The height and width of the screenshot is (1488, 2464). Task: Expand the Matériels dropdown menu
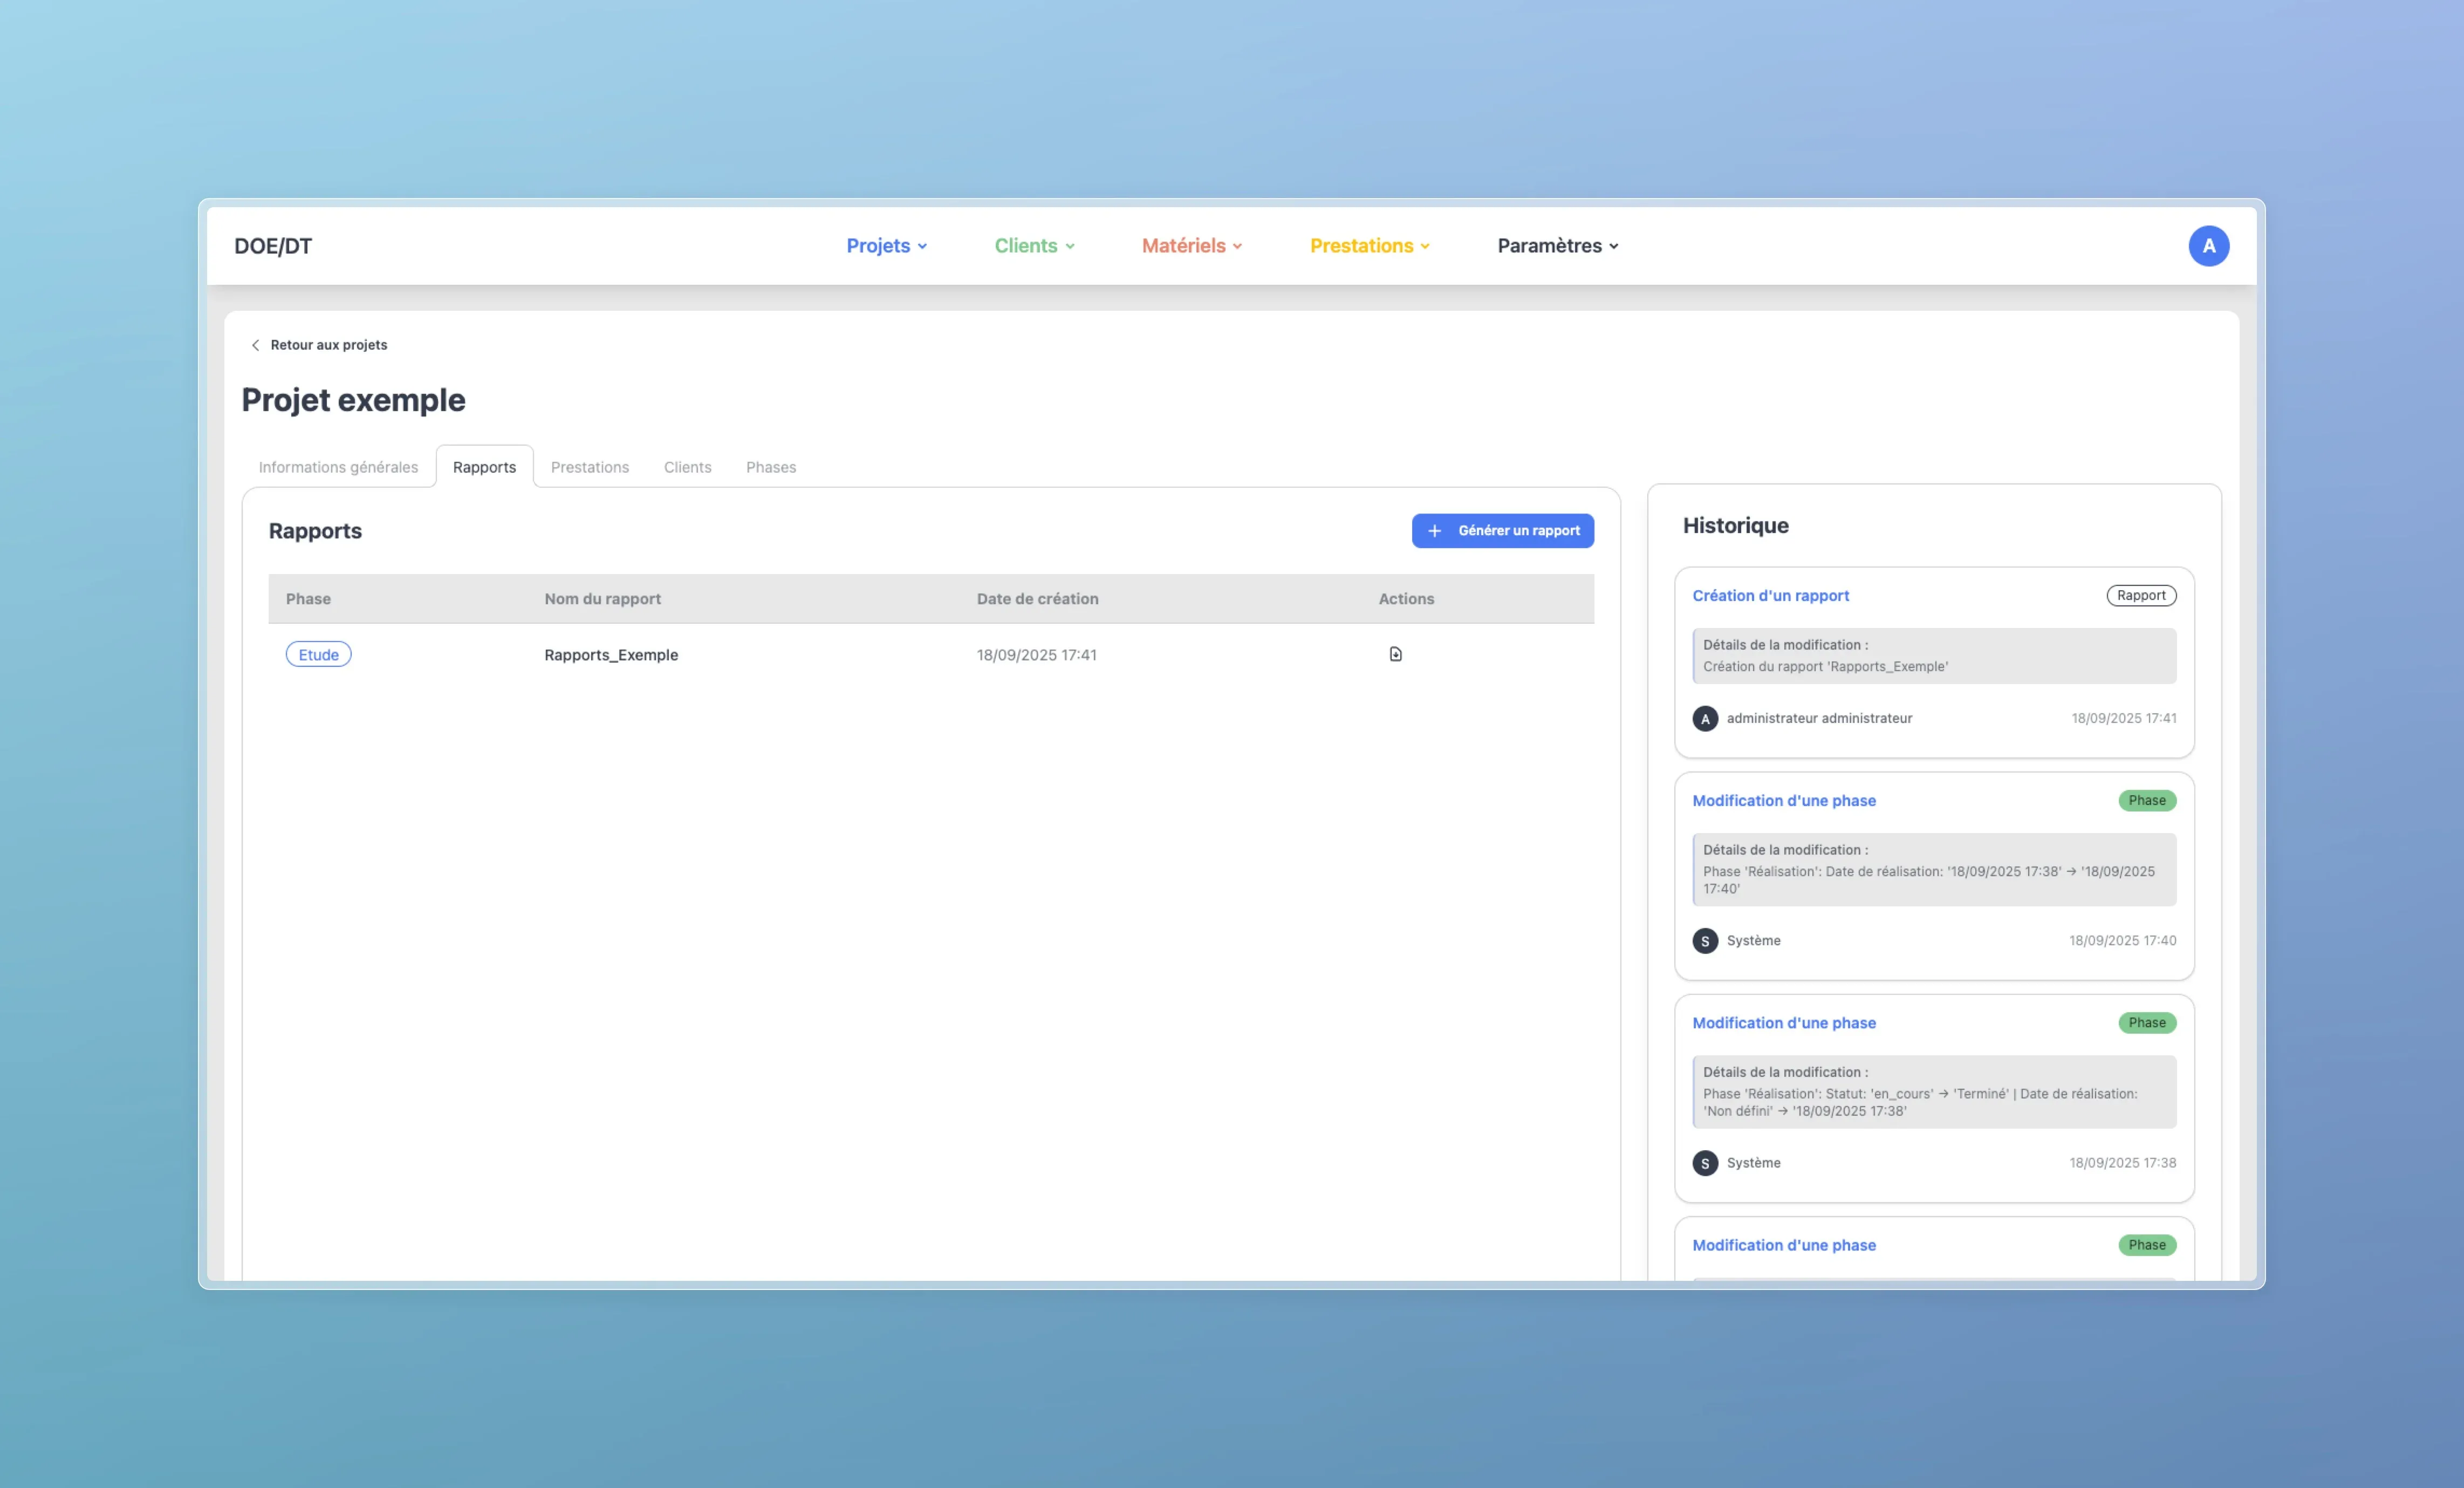(1191, 246)
